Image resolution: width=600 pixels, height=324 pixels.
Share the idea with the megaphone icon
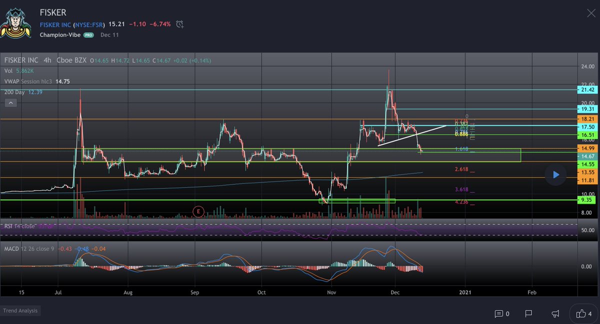pos(555,313)
